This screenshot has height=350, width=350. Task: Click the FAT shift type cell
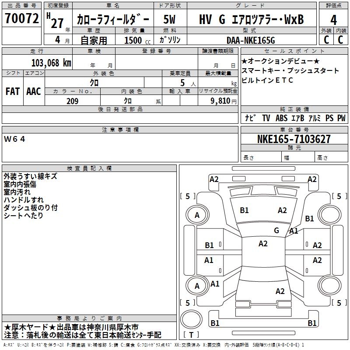point(13,91)
